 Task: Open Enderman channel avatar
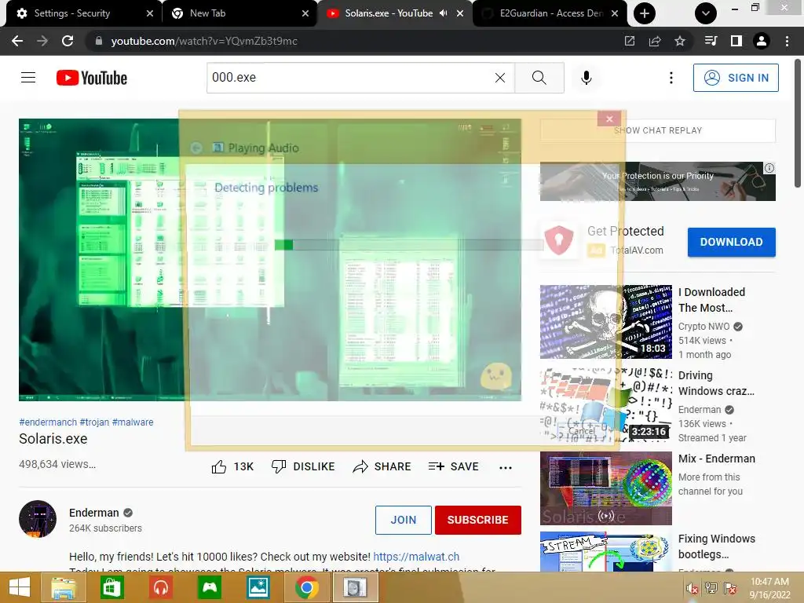(38, 519)
